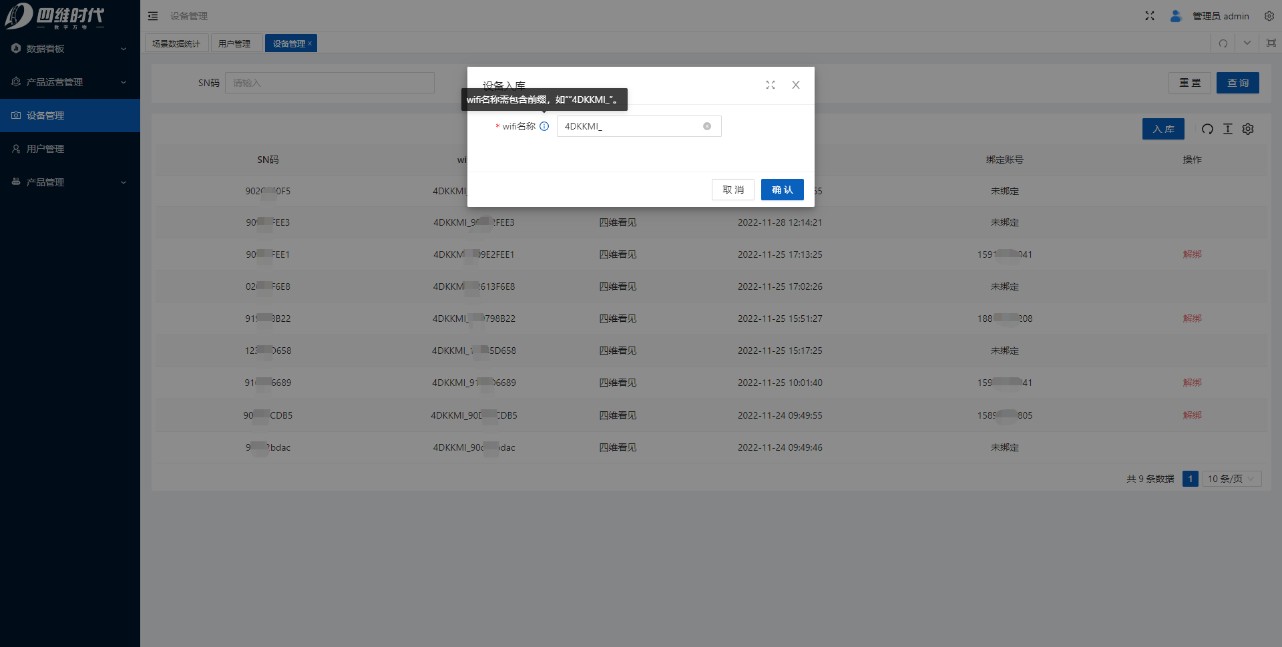Select 用户管理 in the sidebar

(45, 149)
